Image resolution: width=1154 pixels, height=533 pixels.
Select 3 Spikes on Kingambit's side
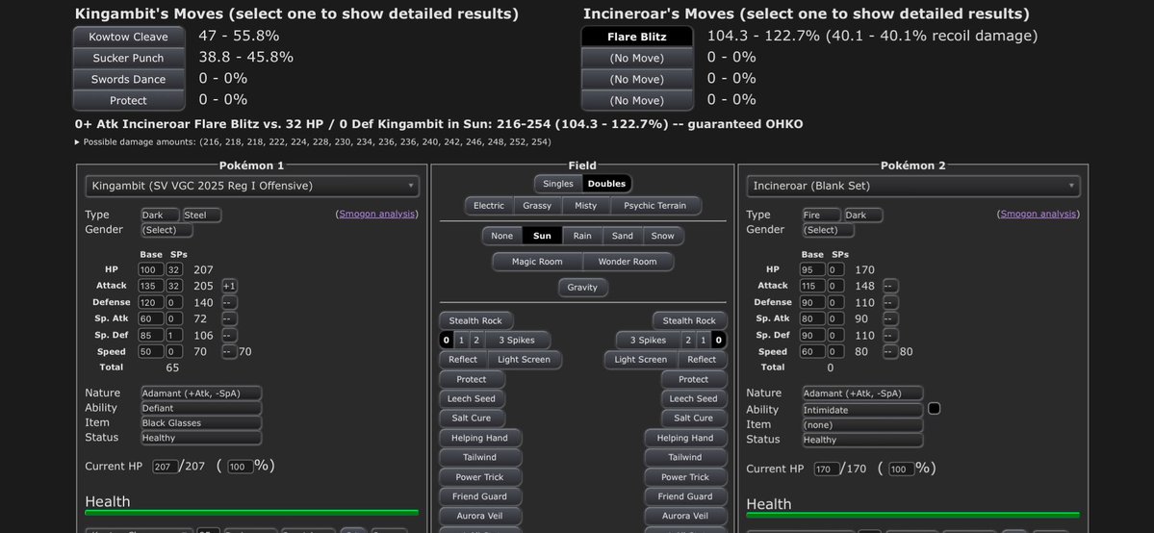coord(517,341)
